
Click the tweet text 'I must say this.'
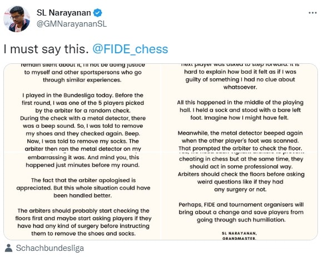[x=46, y=49]
